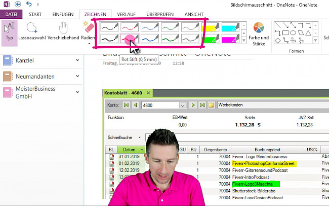Expand the MeisterBusiness GmbH chevron
Screen dimensions: 329x206
pos(77,92)
